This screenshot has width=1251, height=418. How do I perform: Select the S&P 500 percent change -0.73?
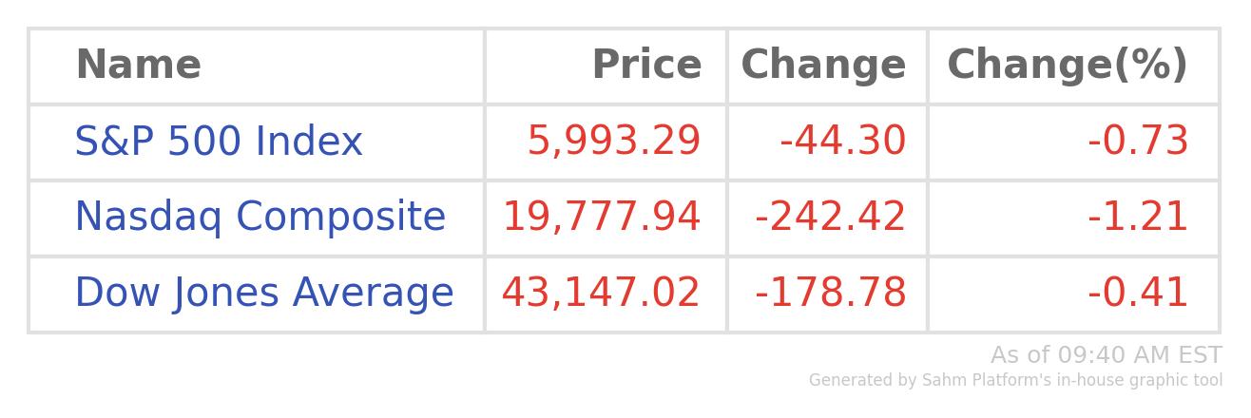coord(1138,142)
